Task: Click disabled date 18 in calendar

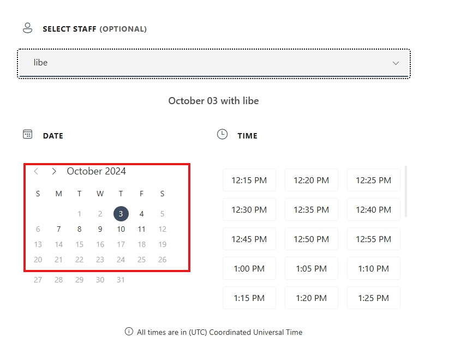Action: pos(141,244)
